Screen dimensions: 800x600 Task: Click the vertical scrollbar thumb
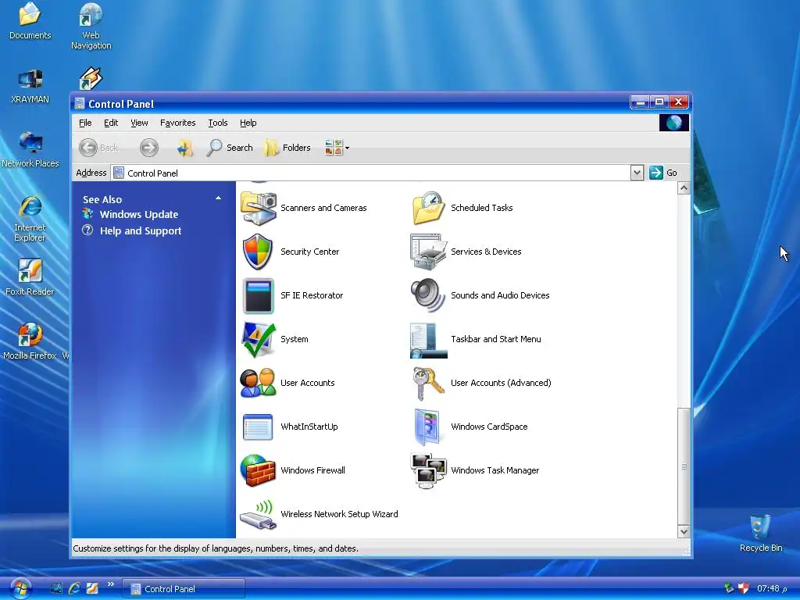click(x=684, y=466)
